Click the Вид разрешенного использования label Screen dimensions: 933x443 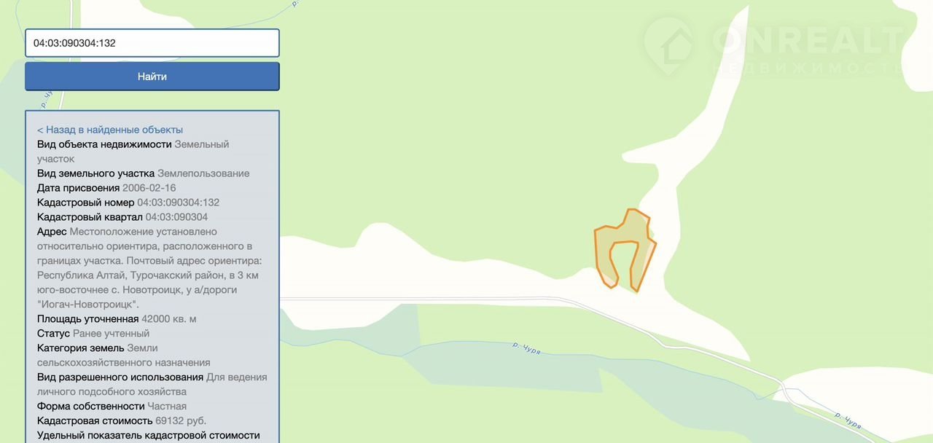coord(120,377)
